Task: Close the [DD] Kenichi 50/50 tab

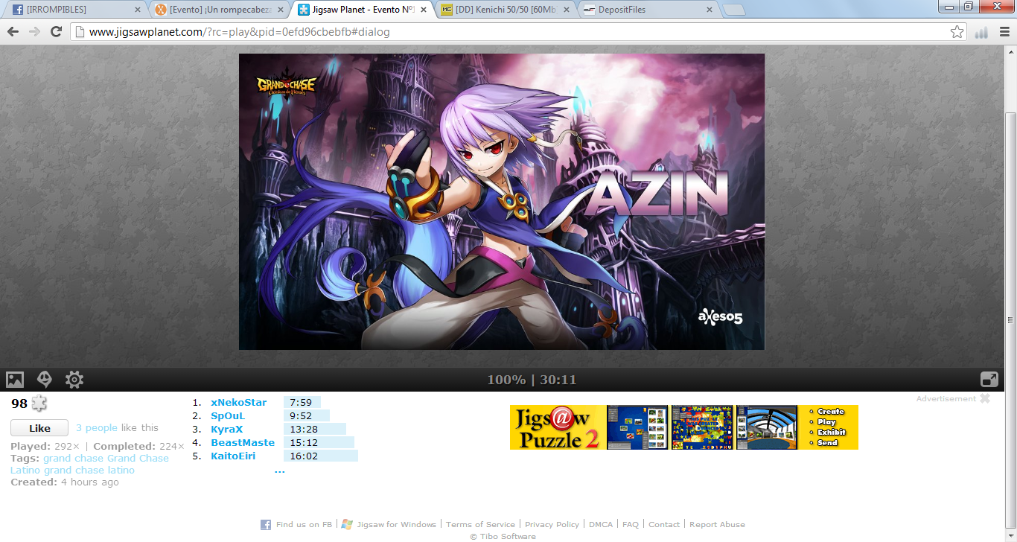Action: (566, 10)
